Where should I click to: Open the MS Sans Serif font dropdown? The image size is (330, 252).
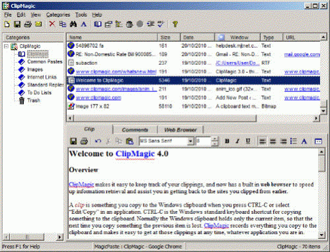[190, 141]
